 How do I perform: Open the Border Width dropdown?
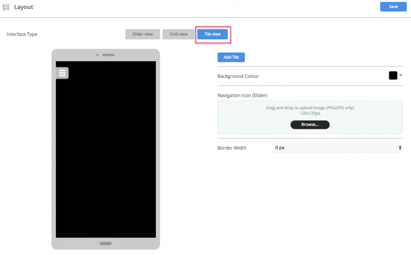tap(400, 148)
